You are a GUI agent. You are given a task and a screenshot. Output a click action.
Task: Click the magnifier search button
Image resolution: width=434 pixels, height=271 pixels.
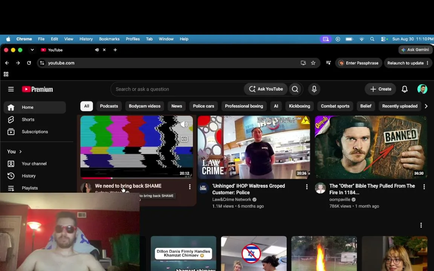coord(295,89)
